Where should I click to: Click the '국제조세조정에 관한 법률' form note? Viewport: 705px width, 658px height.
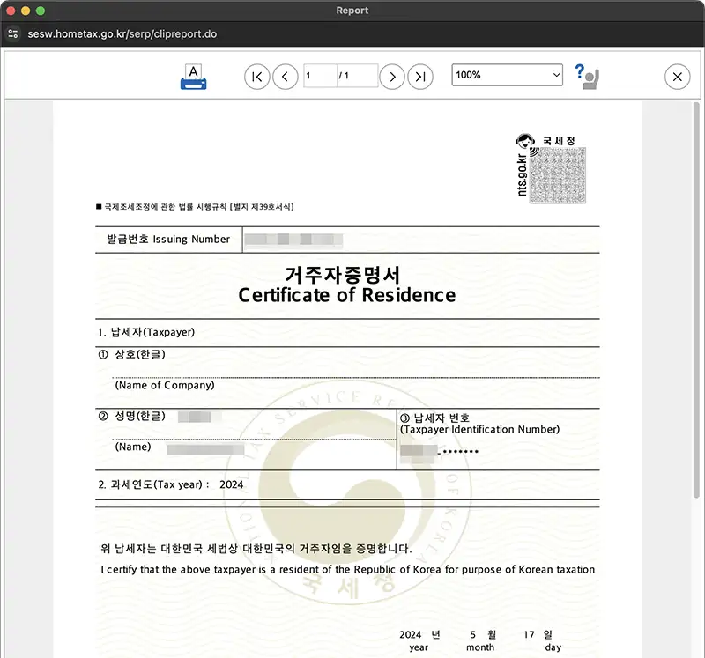(195, 207)
